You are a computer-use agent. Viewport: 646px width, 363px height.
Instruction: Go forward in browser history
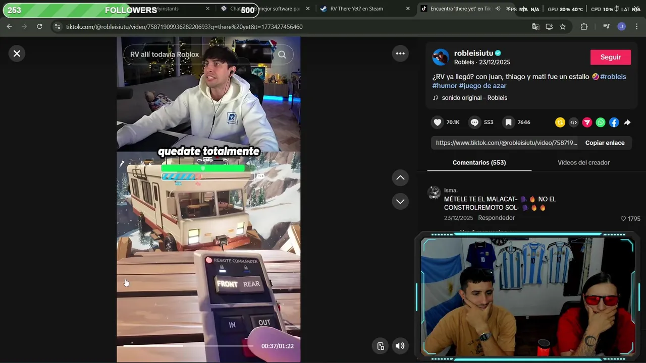[24, 27]
